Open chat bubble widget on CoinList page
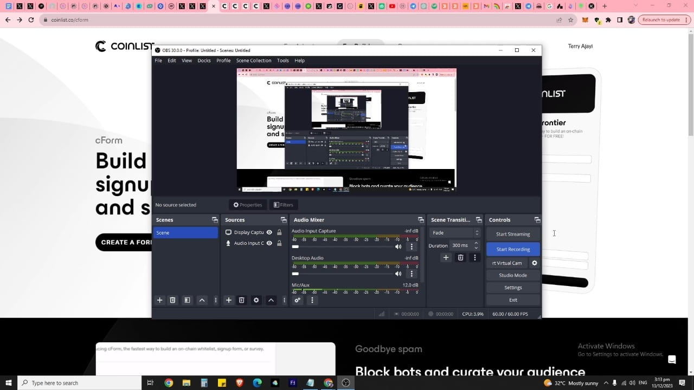The image size is (694, 390). point(672,360)
